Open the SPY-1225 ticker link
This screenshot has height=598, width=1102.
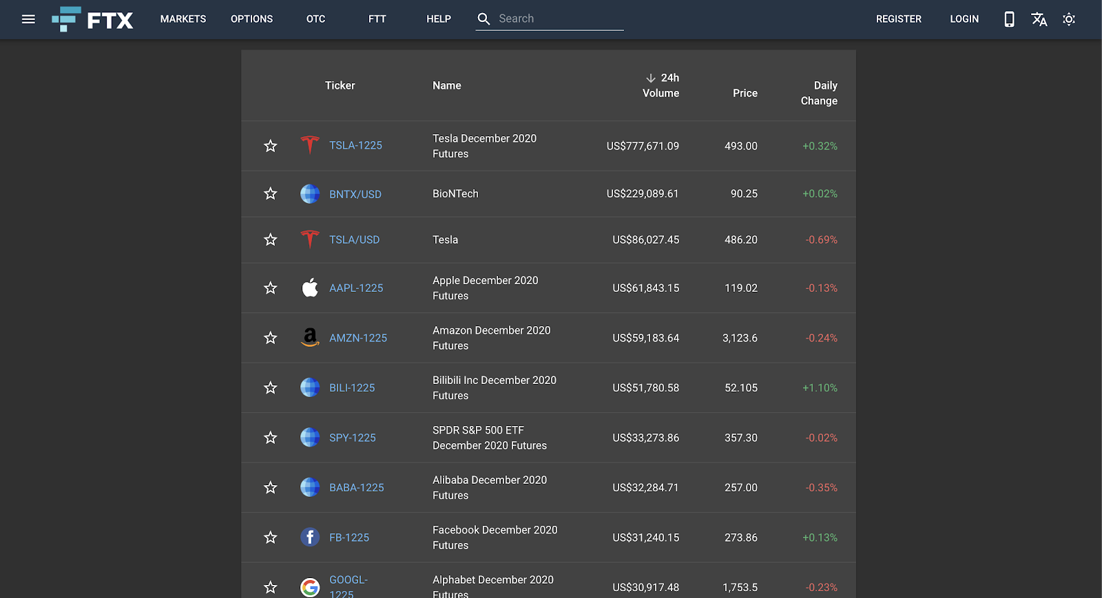coord(353,438)
